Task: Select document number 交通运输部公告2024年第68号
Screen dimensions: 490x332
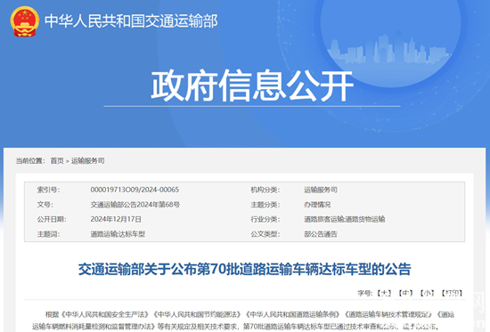Action: pyautogui.click(x=135, y=205)
